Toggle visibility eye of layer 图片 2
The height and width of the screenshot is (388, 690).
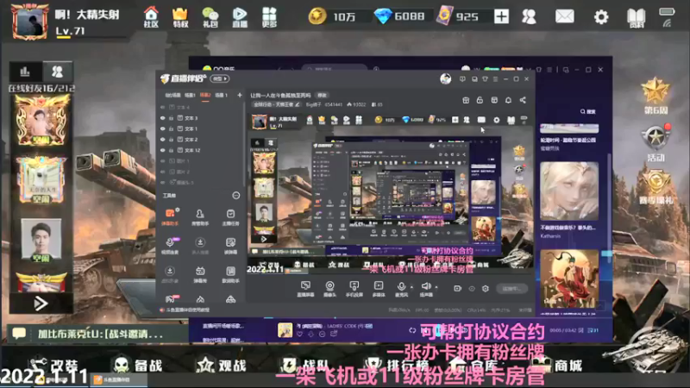click(x=163, y=172)
